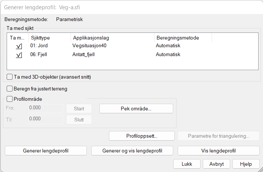Select the Vegsituasjon40 layer row
The height and width of the screenshot is (172, 263).
click(x=90, y=46)
